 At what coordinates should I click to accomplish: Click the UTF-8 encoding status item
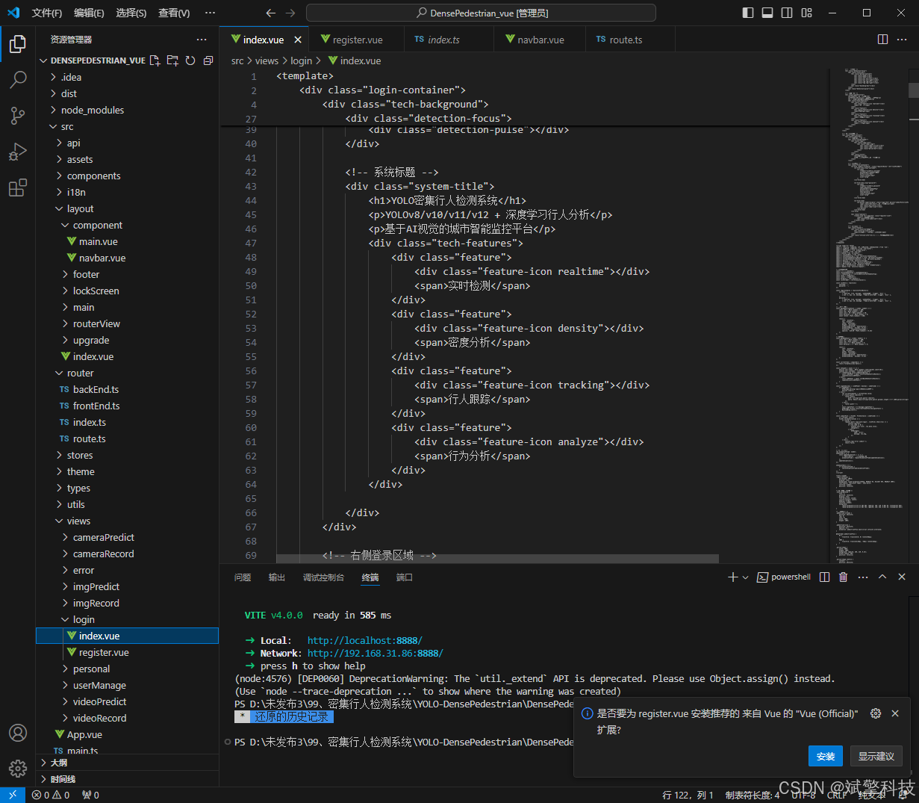point(803,795)
